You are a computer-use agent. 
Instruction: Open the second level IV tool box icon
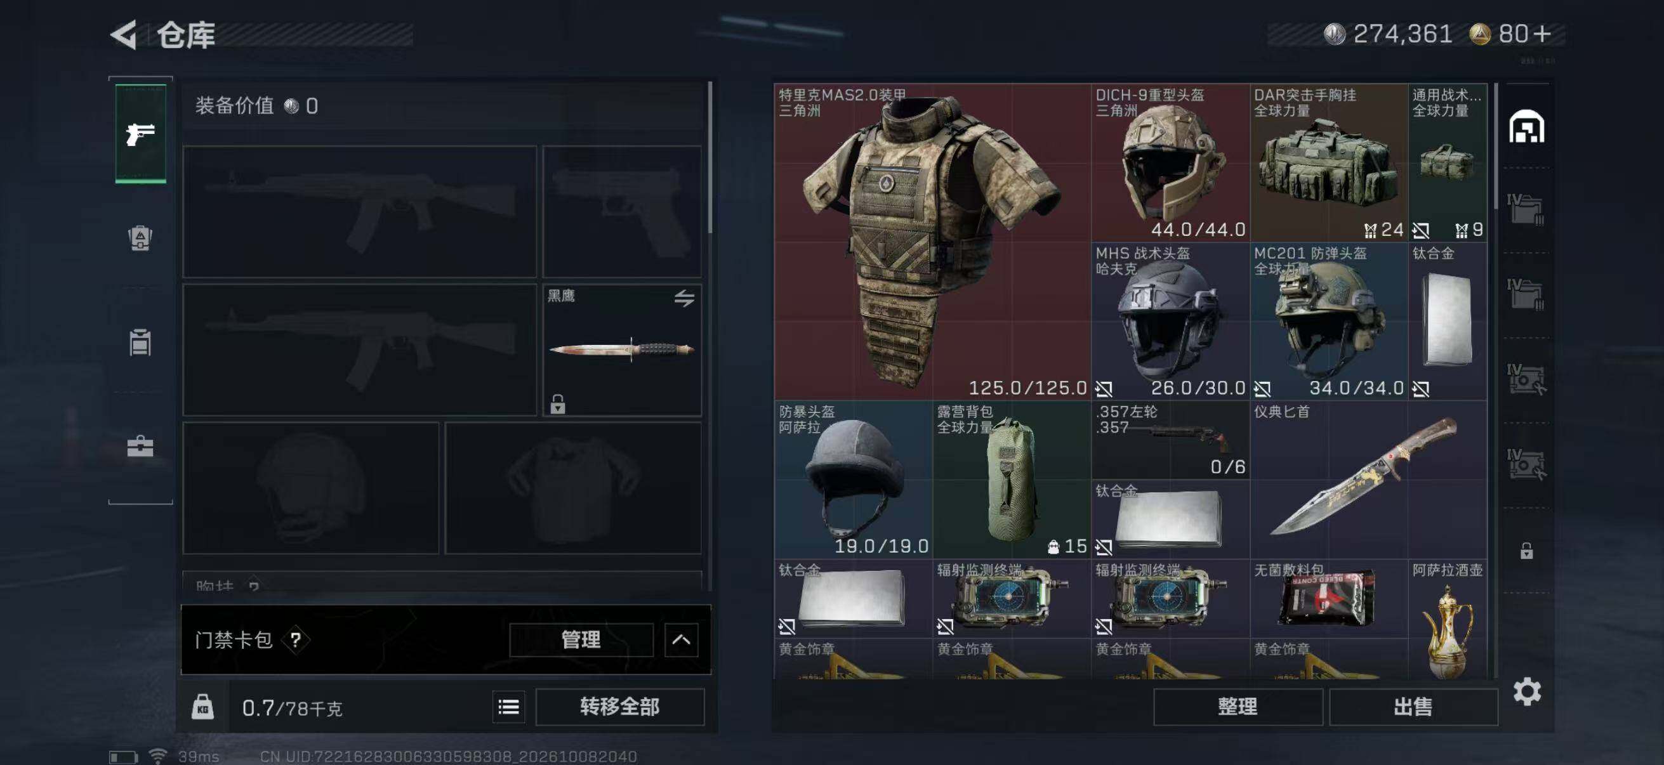point(1526,465)
